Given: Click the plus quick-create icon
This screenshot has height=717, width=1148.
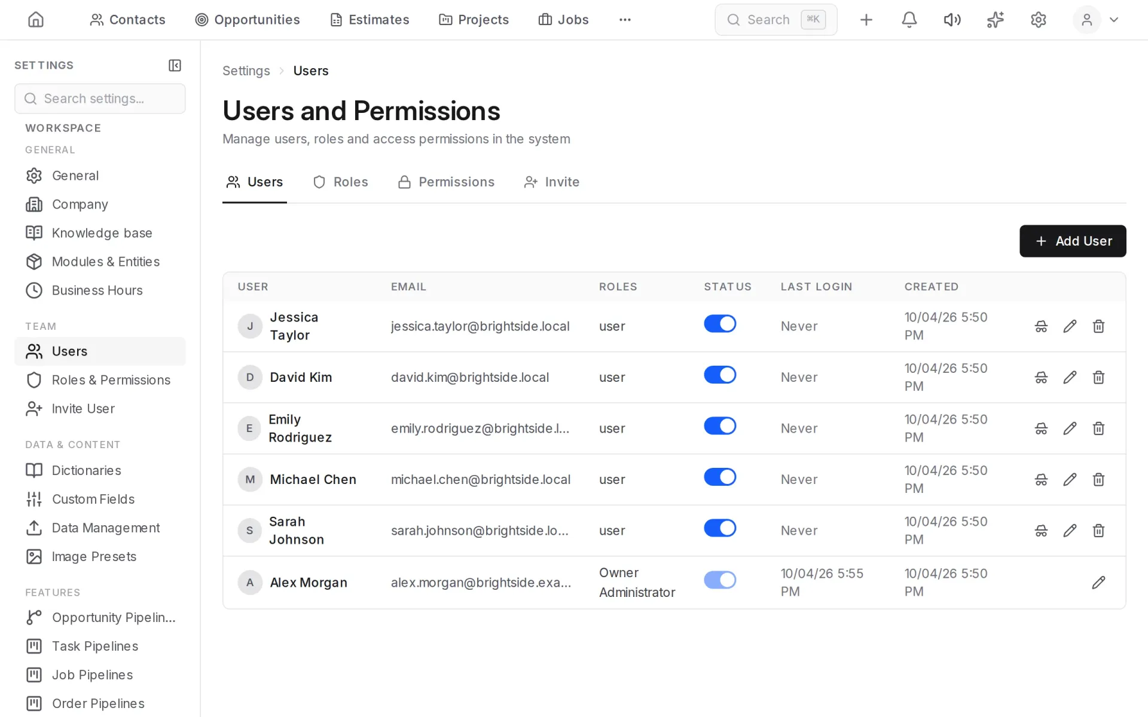Looking at the screenshot, I should 866,20.
